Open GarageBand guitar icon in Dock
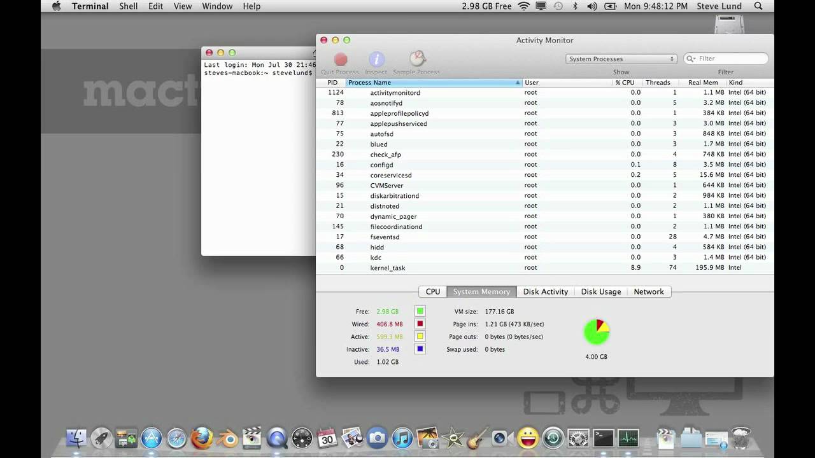The image size is (815, 458). (x=478, y=438)
